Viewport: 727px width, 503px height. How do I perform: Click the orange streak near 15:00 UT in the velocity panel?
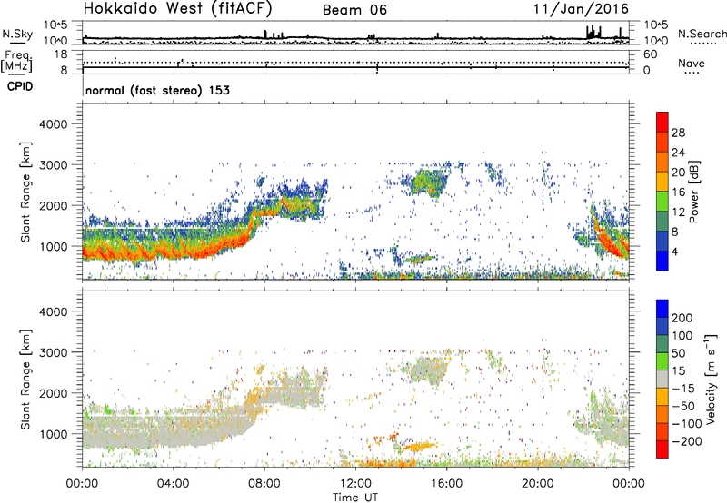coord(420,447)
